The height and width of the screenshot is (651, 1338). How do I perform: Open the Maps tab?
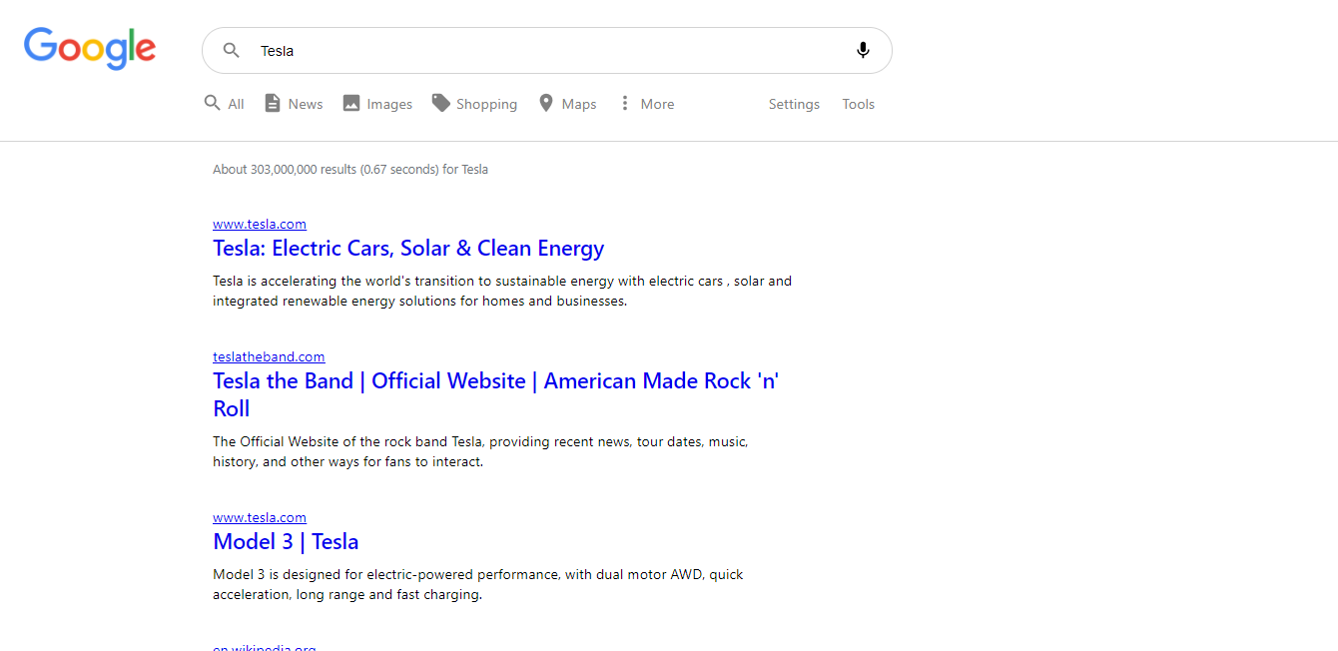point(568,104)
